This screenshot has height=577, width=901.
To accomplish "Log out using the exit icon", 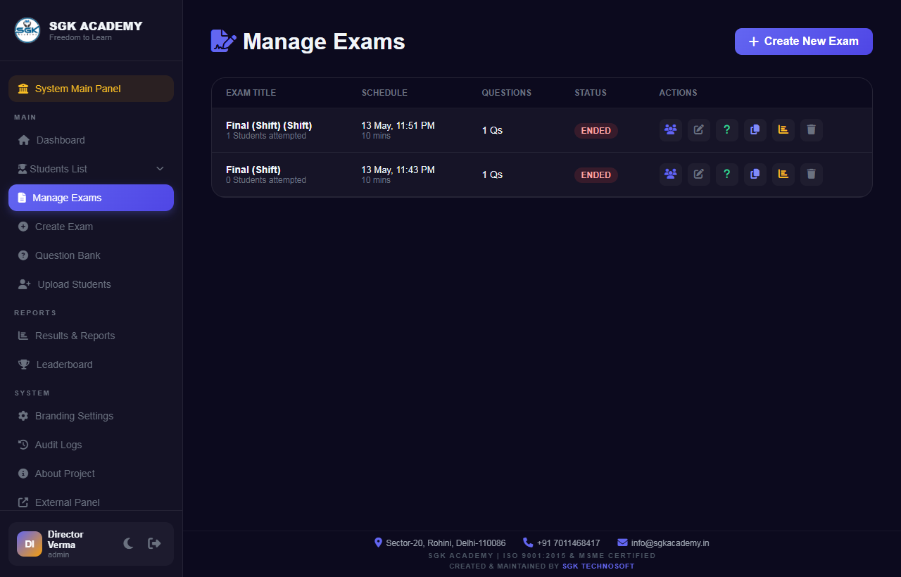I will (154, 543).
